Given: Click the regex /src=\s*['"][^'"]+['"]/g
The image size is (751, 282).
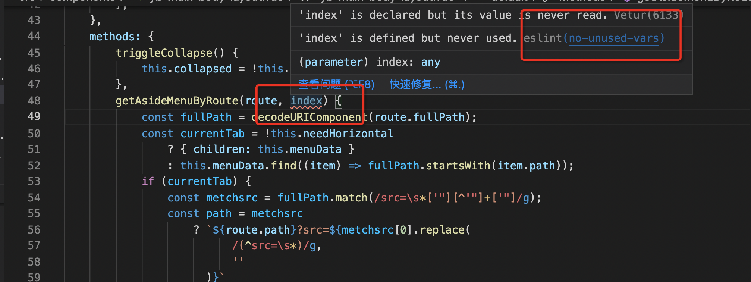Looking at the screenshot, I should tap(452, 198).
